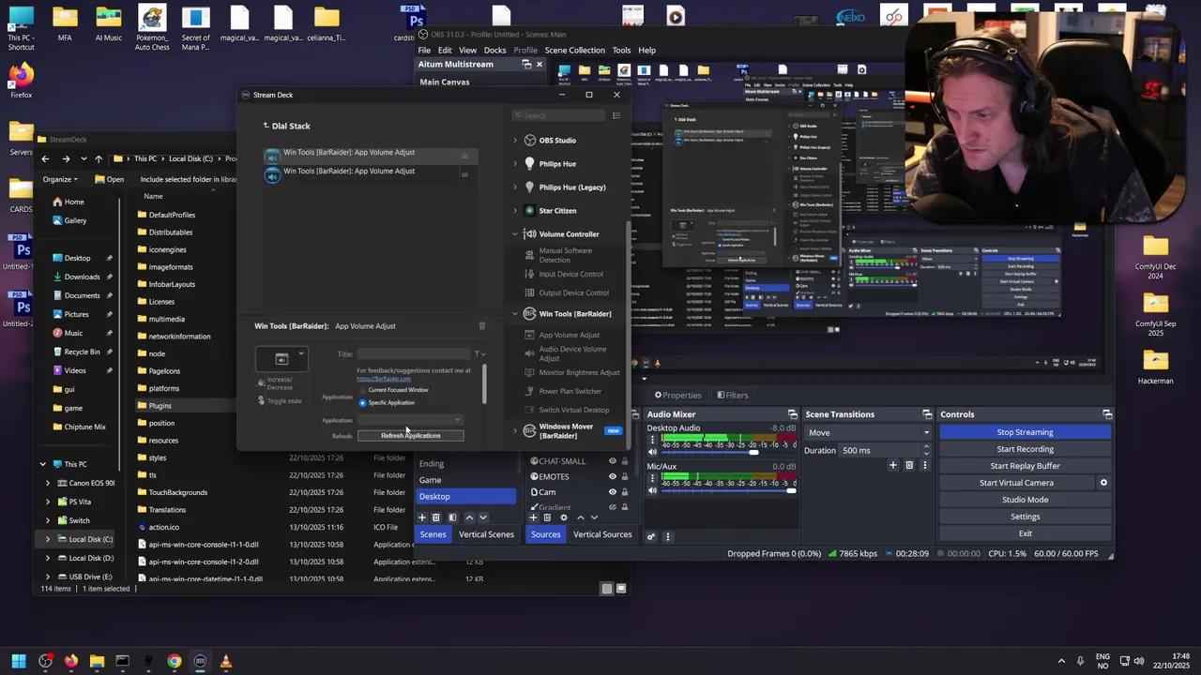
Task: Open the Organize dropdown in File Explorer
Action: tap(60, 179)
